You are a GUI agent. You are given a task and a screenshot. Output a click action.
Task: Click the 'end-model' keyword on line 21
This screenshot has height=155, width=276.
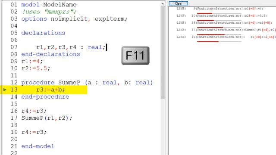pyautogui.click(x=38, y=146)
